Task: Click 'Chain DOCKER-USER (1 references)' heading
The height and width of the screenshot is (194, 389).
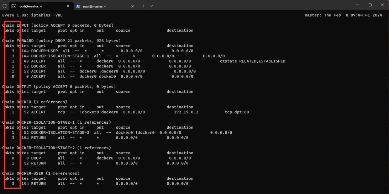Action: click(41, 173)
